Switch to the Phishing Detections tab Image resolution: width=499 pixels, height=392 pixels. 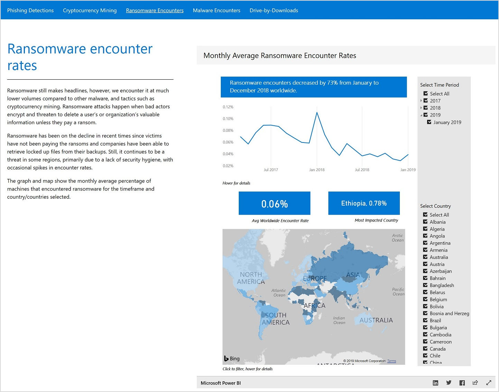click(x=30, y=10)
